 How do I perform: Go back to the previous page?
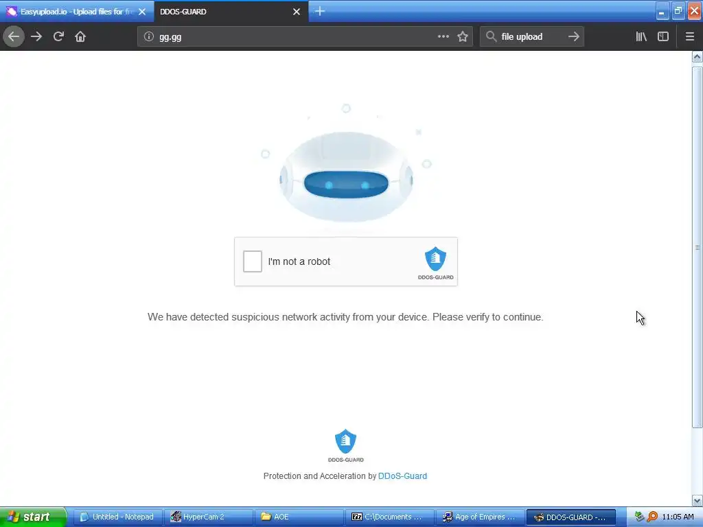(x=14, y=36)
